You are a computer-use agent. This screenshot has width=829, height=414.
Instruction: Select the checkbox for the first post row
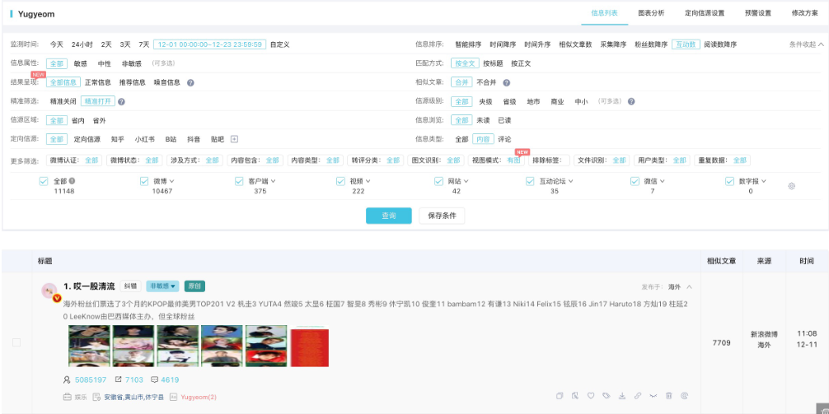16,342
